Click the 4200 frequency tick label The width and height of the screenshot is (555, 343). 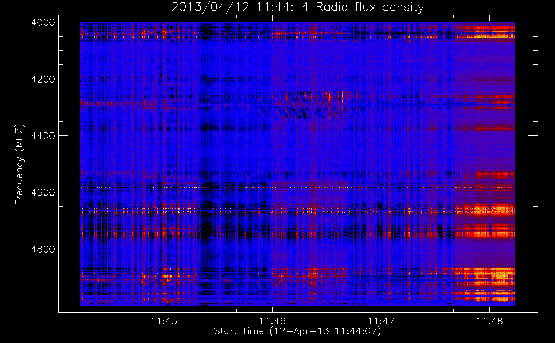tap(43, 79)
